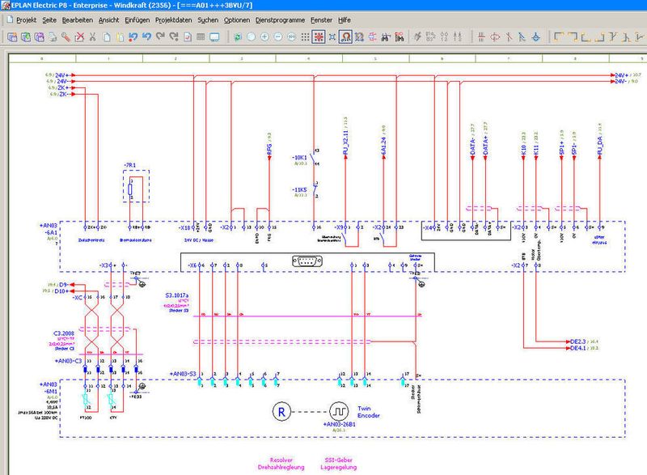Toggle the grid display dots icon
The image size is (647, 475).
point(305,36)
